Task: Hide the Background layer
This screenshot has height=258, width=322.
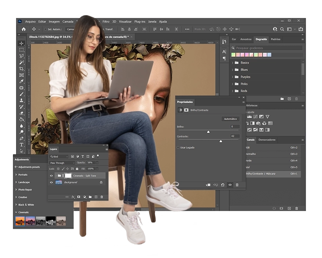Action: pyautogui.click(x=51, y=182)
